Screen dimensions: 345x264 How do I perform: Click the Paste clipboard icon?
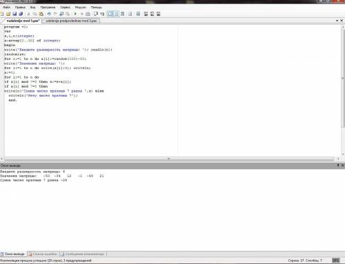pyautogui.click(x=41, y=14)
